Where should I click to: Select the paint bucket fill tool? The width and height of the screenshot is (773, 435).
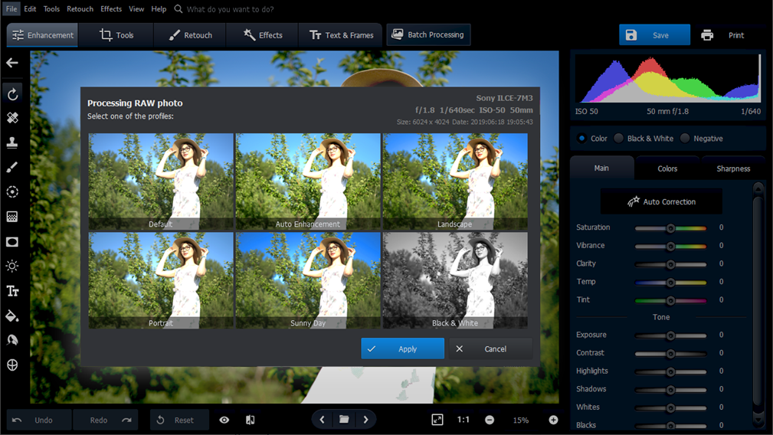pos(12,316)
